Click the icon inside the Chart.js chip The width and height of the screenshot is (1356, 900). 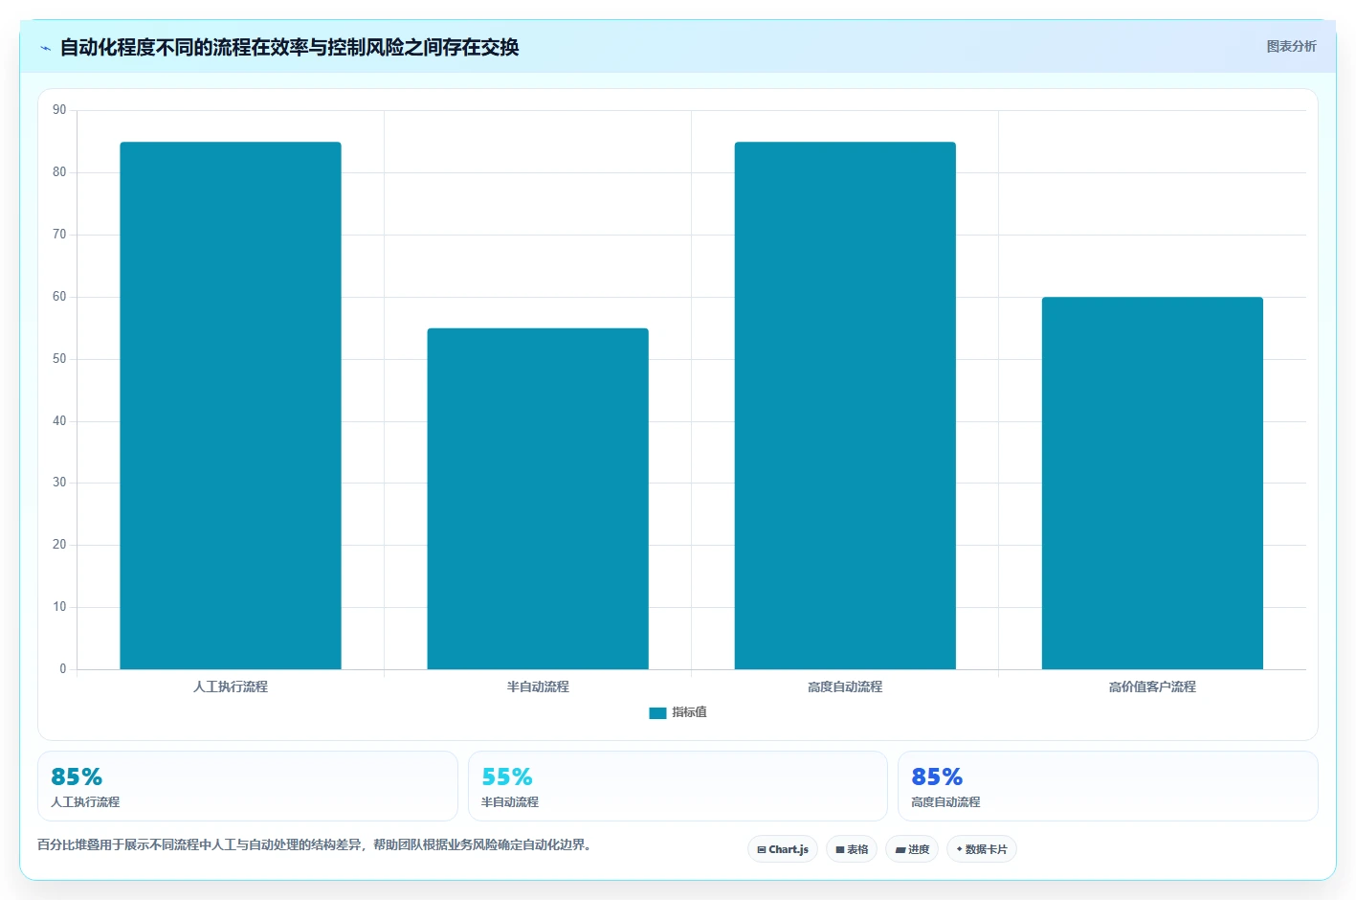click(762, 850)
